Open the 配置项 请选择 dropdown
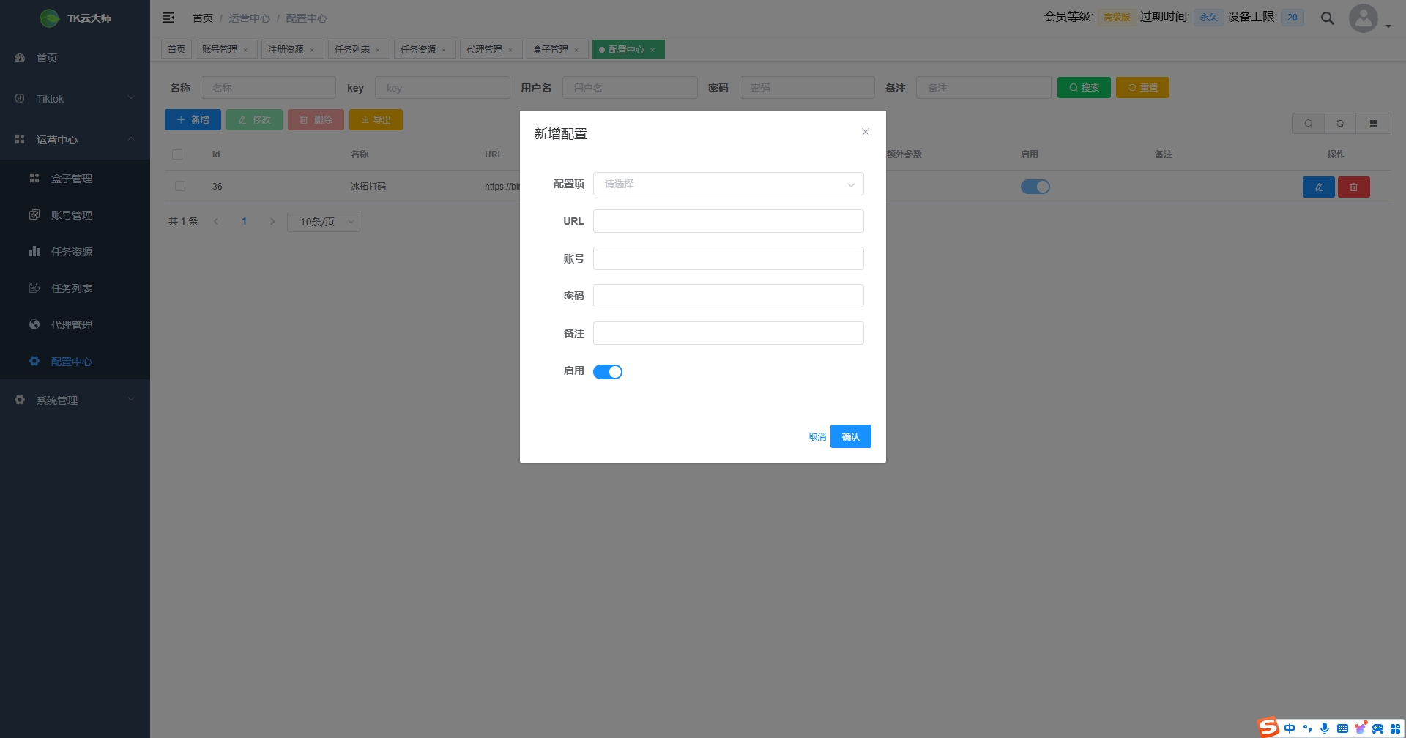The image size is (1406, 738). 727,184
